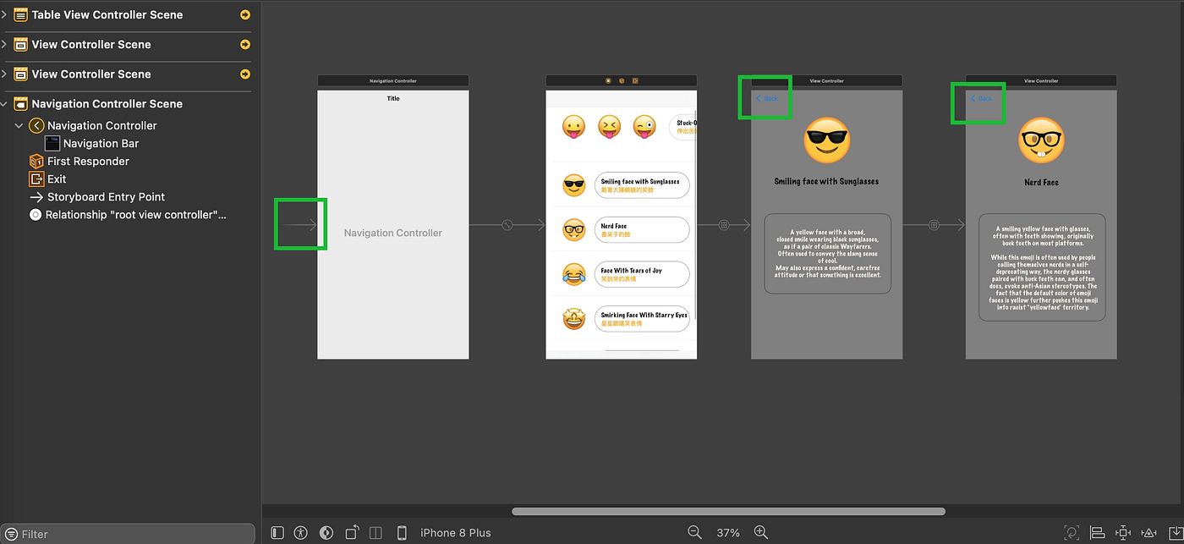The height and width of the screenshot is (544, 1184).
Task: Zoom out of the storyboard canvas
Action: click(694, 532)
